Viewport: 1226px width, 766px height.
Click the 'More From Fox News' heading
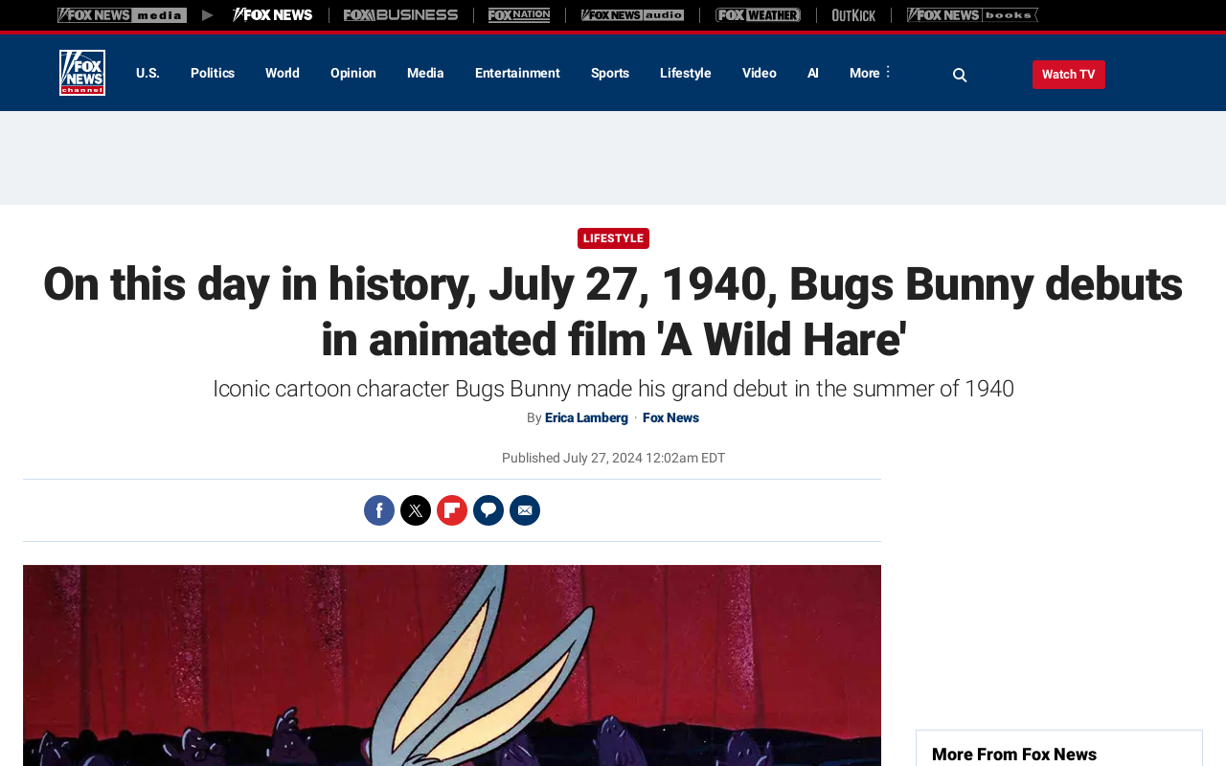tap(1014, 754)
